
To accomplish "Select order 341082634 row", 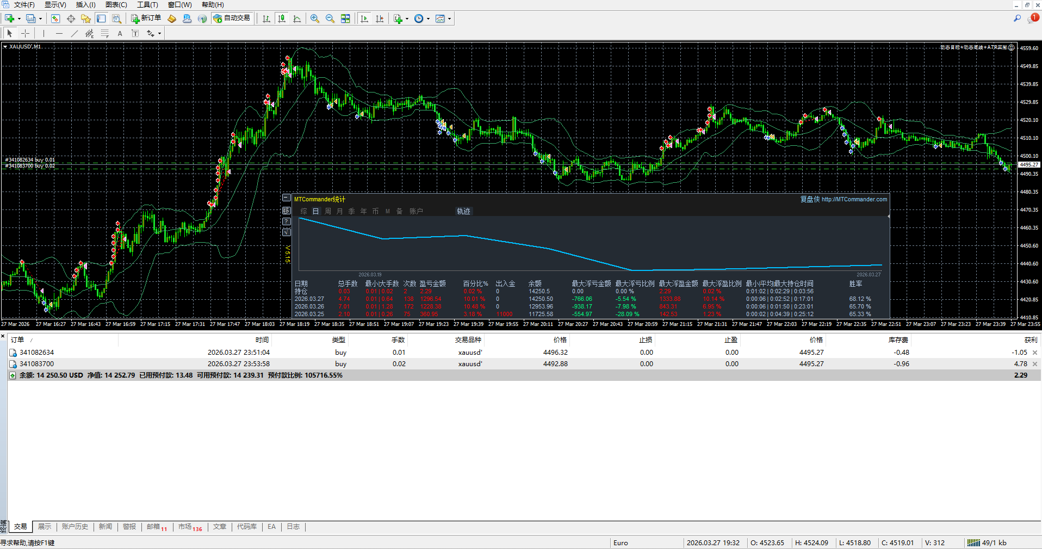I will pyautogui.click(x=37, y=353).
